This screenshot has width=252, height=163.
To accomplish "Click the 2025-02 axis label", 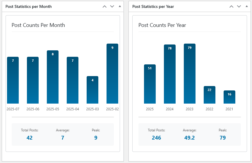I will pos(112,109).
